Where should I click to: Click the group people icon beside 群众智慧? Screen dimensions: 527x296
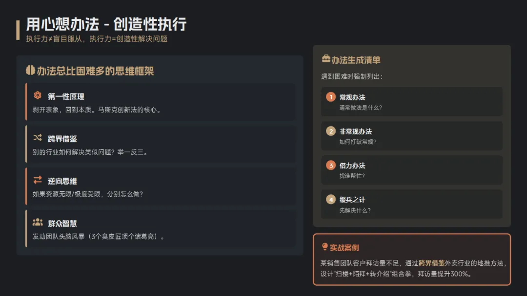[38, 222]
